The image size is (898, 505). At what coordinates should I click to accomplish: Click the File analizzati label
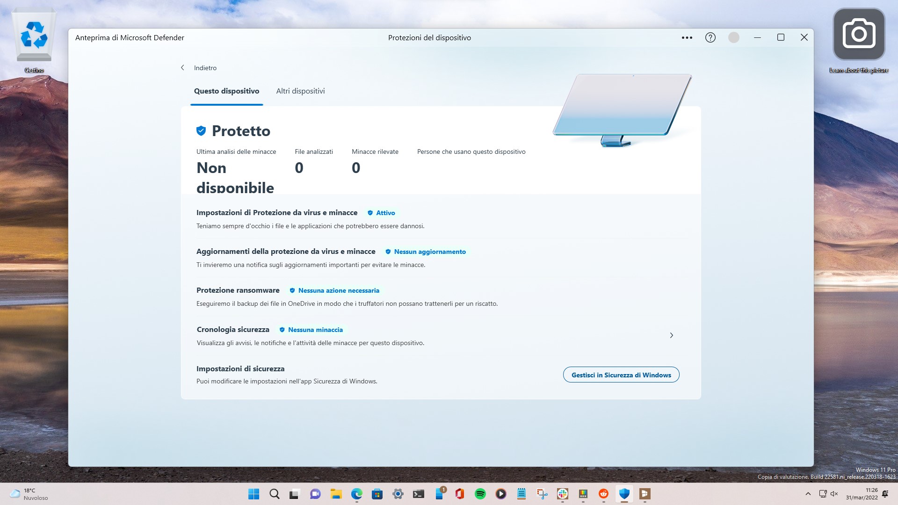314,151
